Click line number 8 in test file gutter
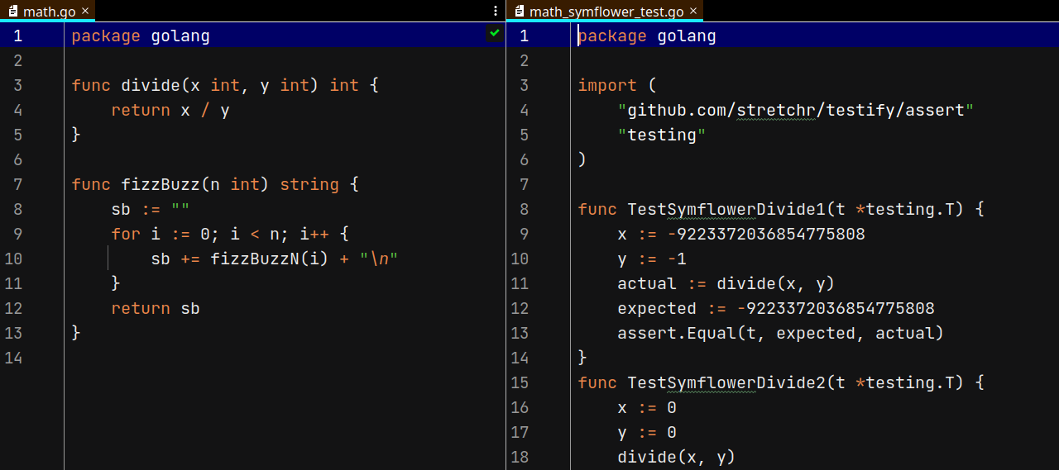 pyautogui.click(x=524, y=209)
